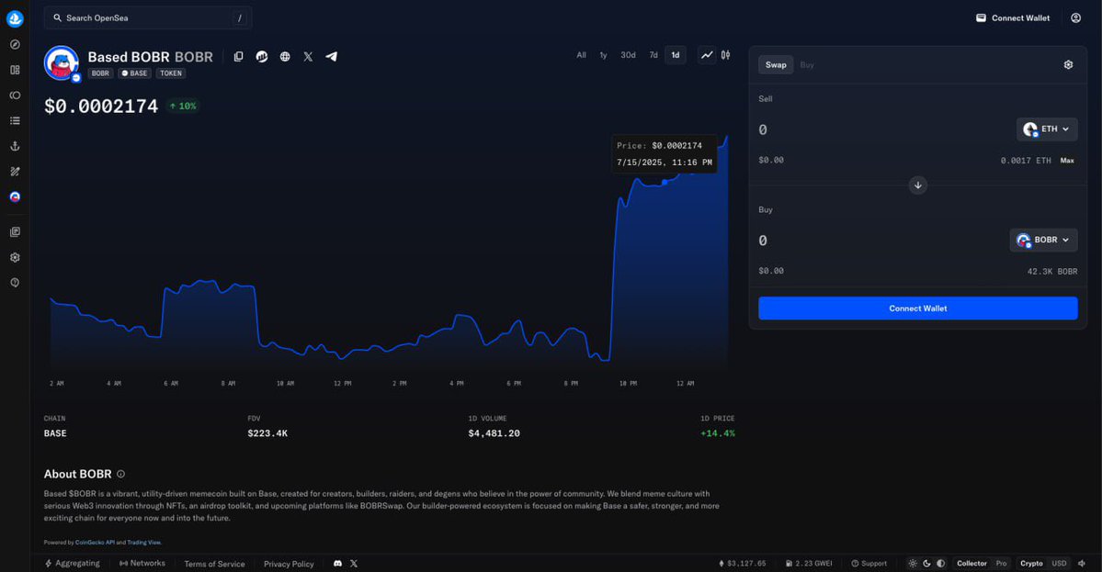The height and width of the screenshot is (572, 1102).
Task: Open the BOBR token shortcut in sidebar
Action: pos(15,197)
